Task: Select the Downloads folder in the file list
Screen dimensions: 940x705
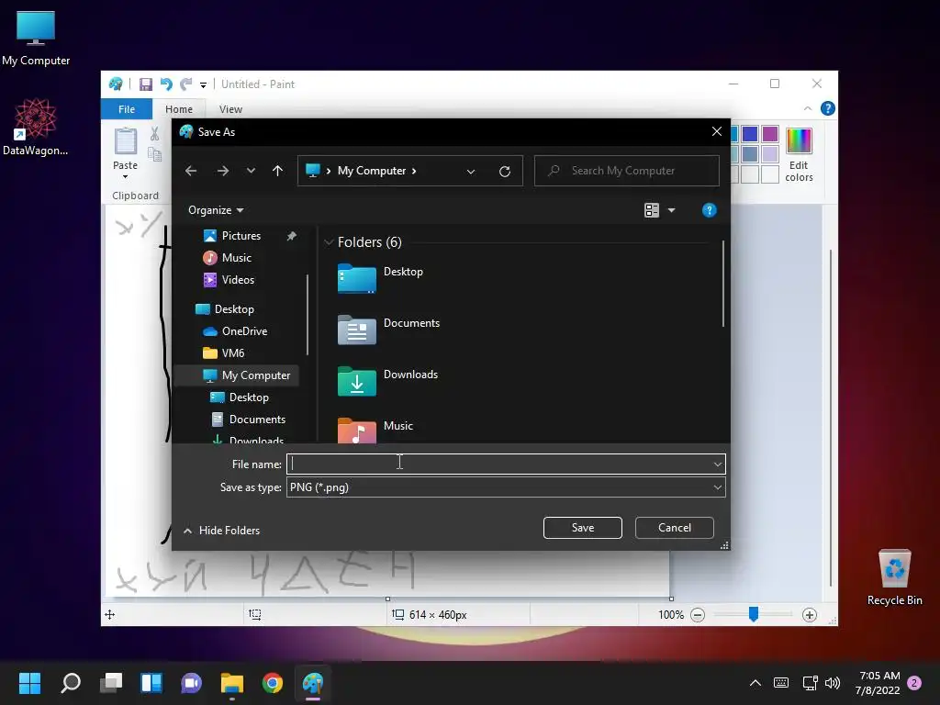Action: (x=387, y=380)
